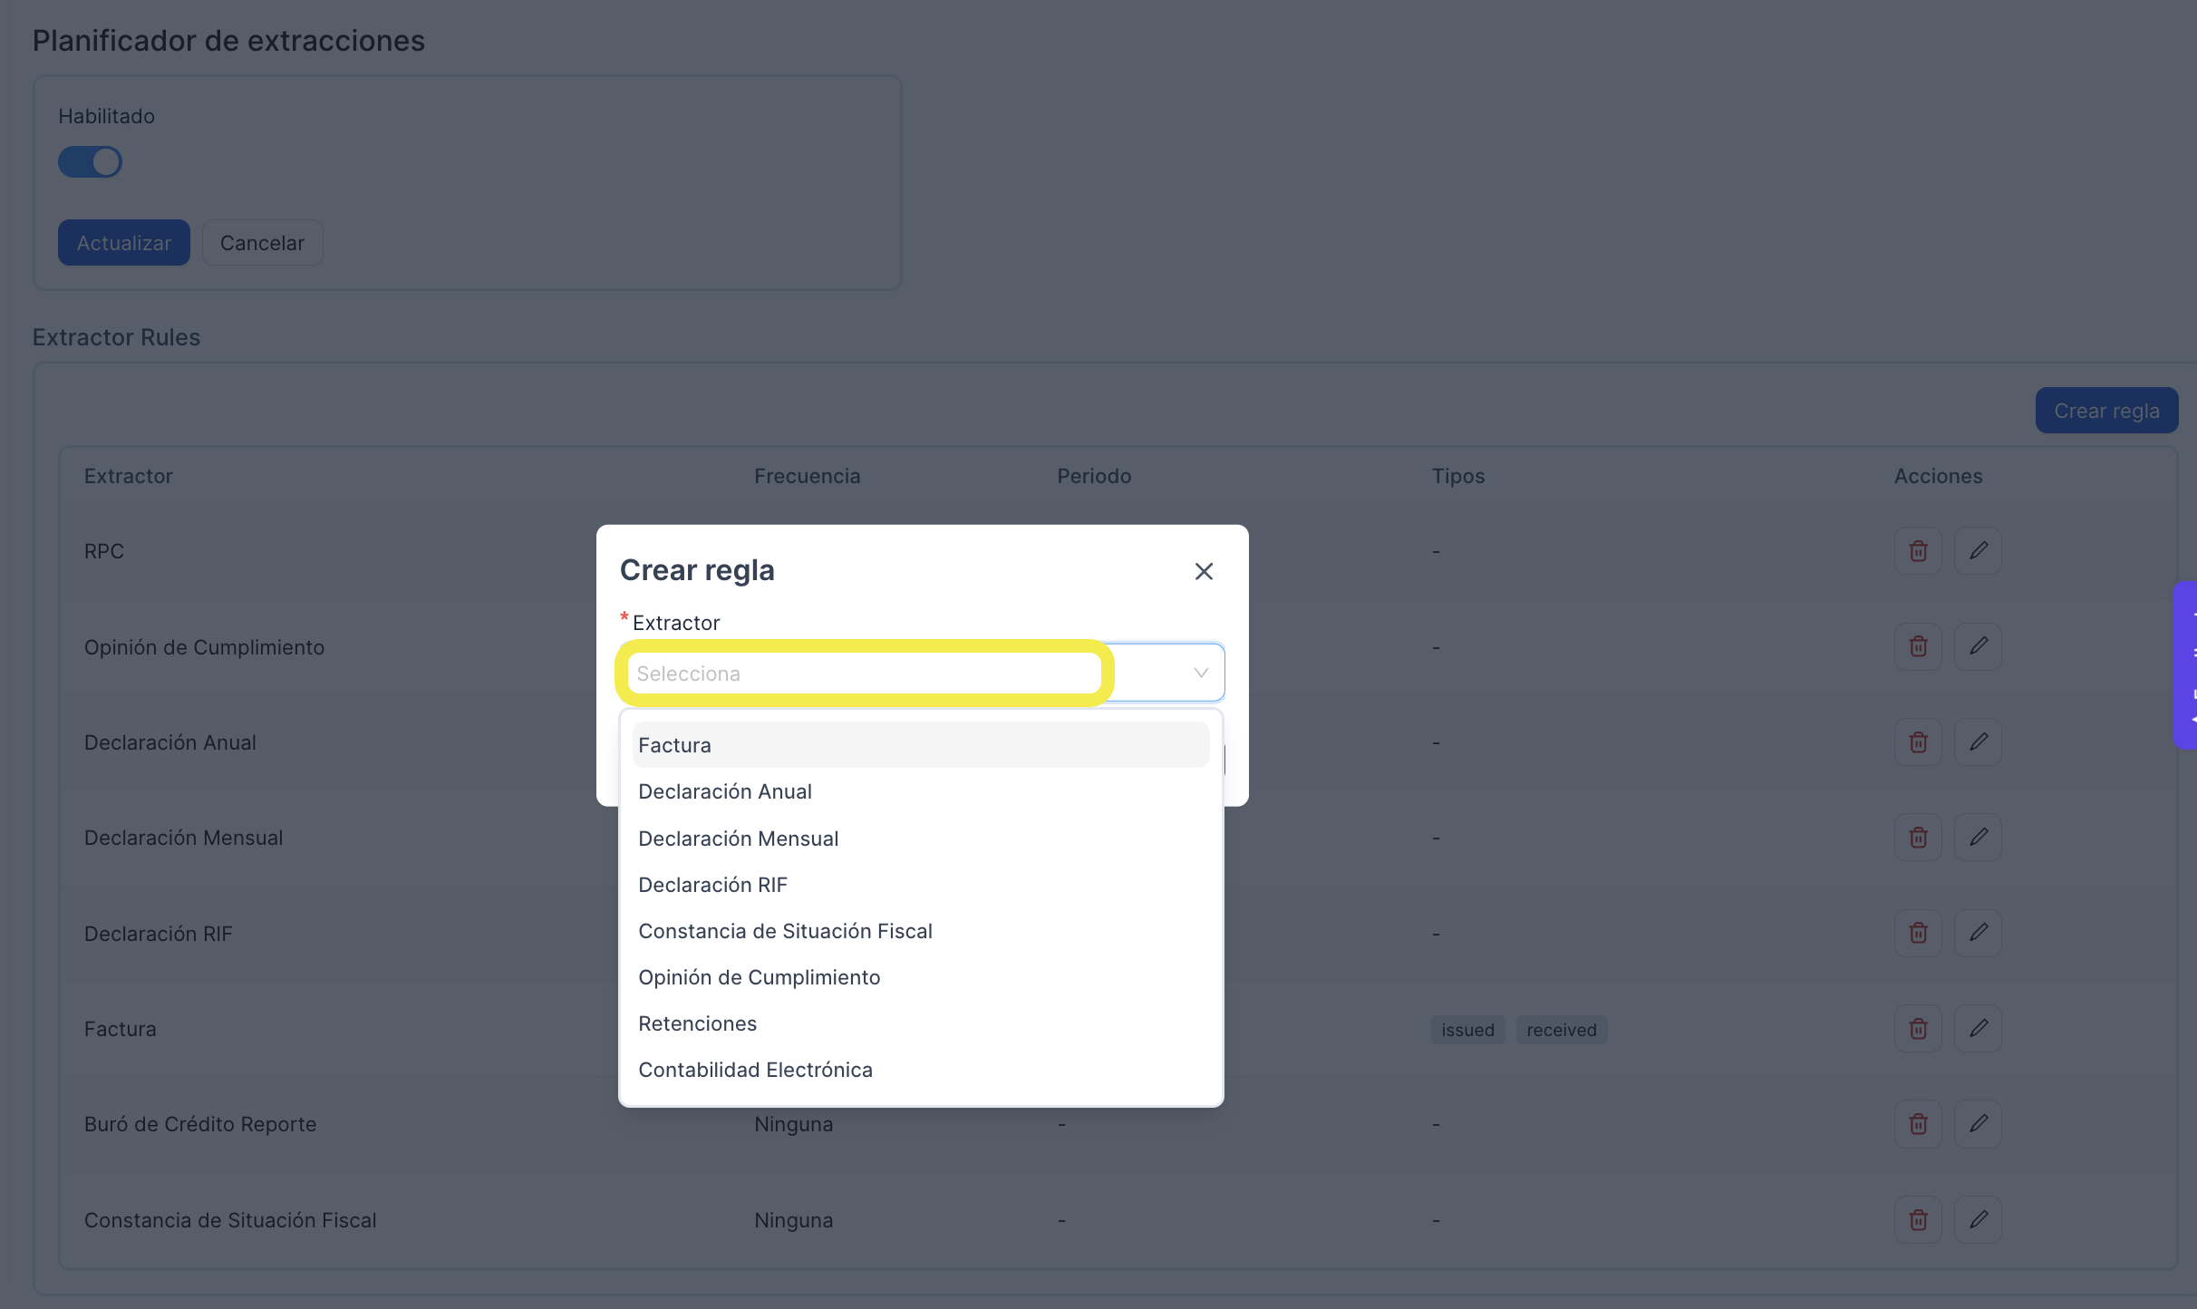Viewport: 2197px width, 1309px height.
Task: Choose Constancia de Situación Fiscal option
Action: coord(921,931)
